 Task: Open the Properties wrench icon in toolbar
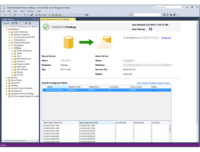168,15
